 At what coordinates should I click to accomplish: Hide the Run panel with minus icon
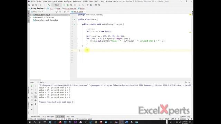coord(190,82)
